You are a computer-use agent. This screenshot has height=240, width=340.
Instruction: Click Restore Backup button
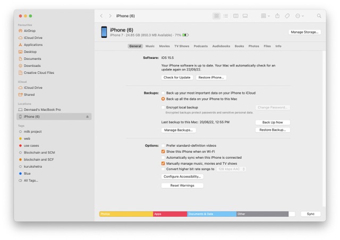[x=273, y=130]
